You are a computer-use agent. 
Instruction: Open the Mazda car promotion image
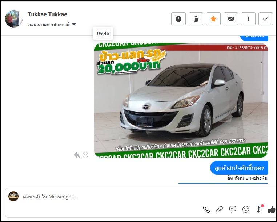coord(181,100)
